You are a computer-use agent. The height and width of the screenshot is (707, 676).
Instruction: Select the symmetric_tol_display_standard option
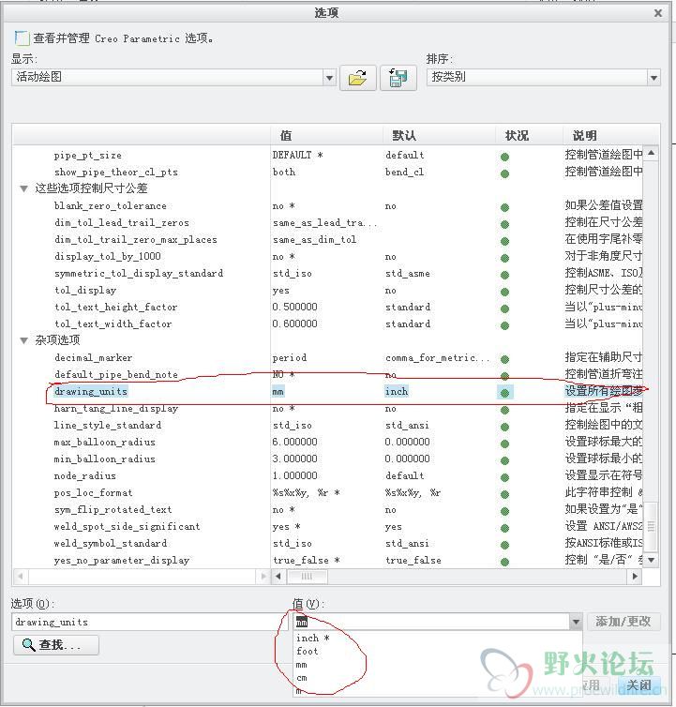139,273
